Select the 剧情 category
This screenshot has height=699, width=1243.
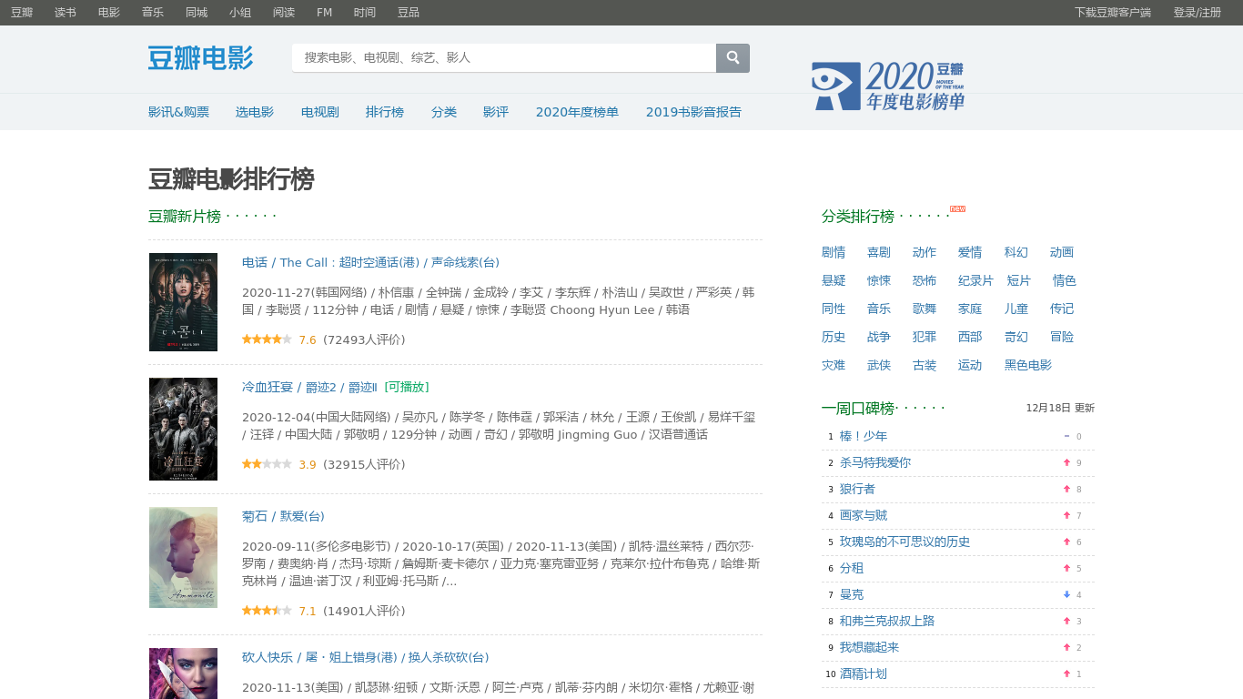(x=834, y=252)
